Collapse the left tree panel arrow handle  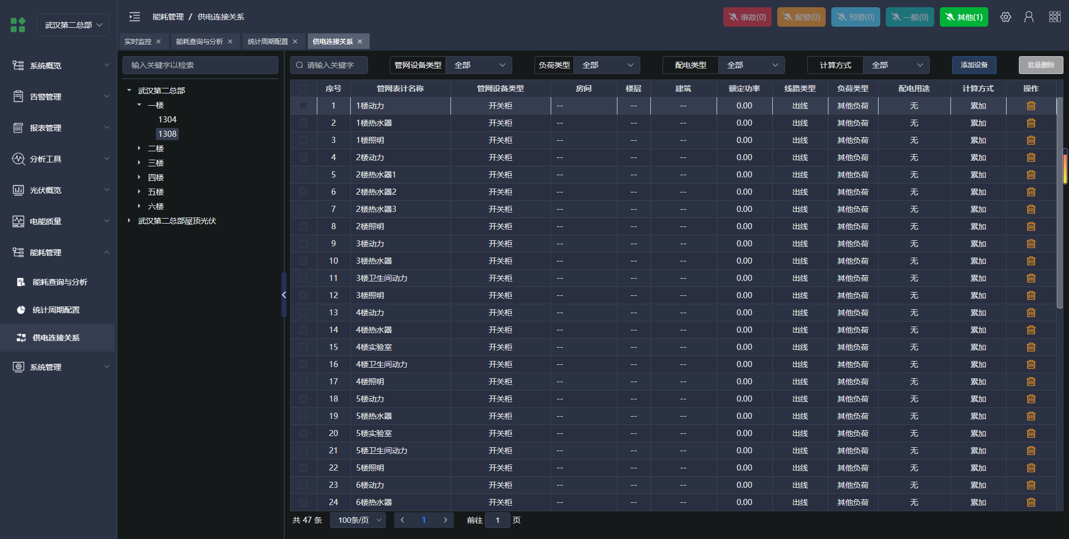coord(284,295)
